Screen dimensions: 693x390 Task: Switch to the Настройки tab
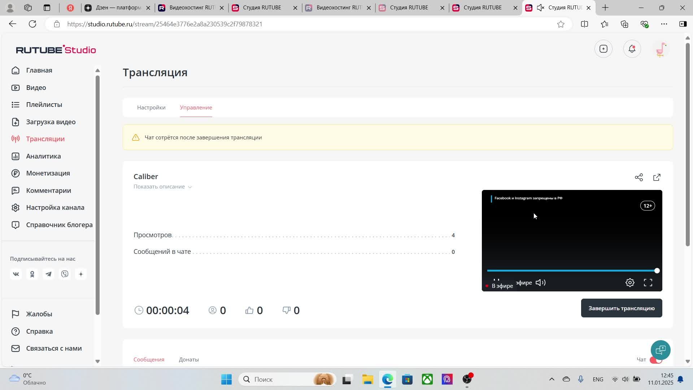click(x=151, y=108)
